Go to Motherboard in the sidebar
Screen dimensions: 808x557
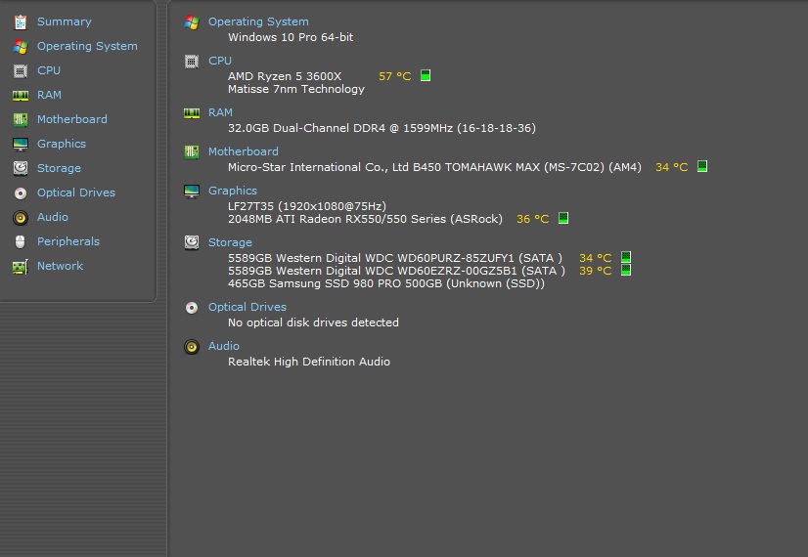pos(72,119)
